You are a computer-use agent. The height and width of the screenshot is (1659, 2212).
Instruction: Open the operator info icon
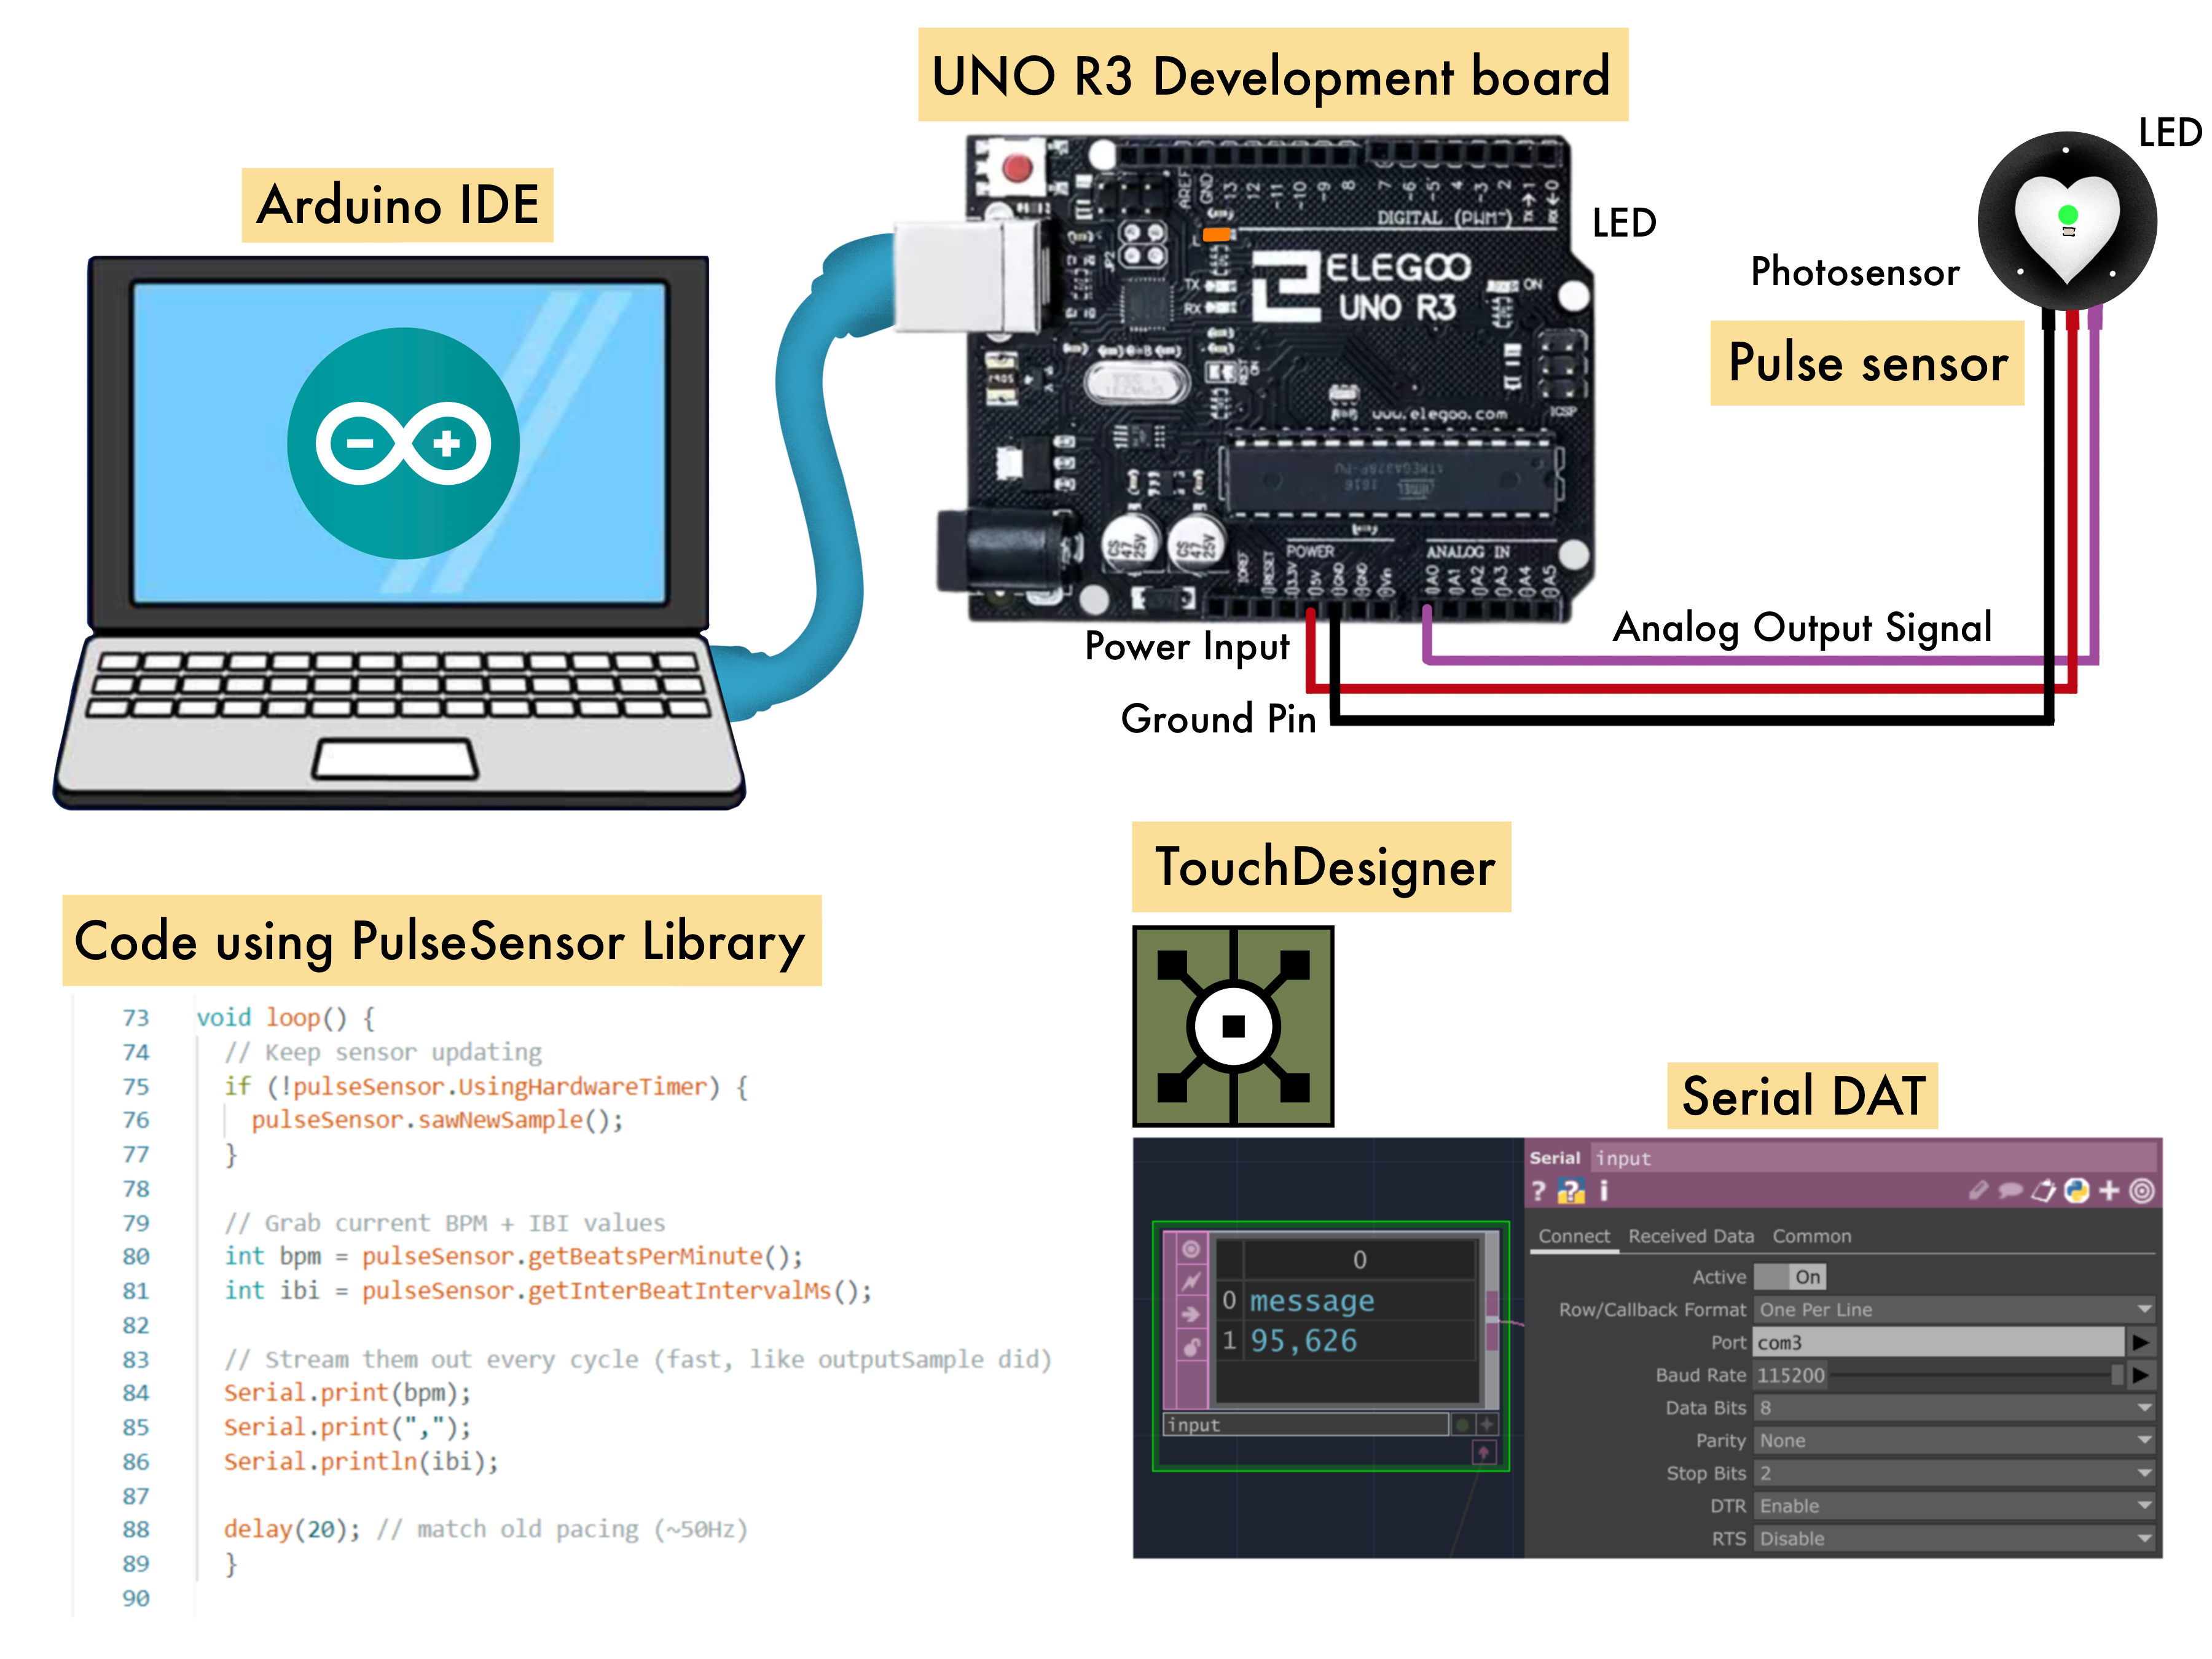click(x=1604, y=1191)
